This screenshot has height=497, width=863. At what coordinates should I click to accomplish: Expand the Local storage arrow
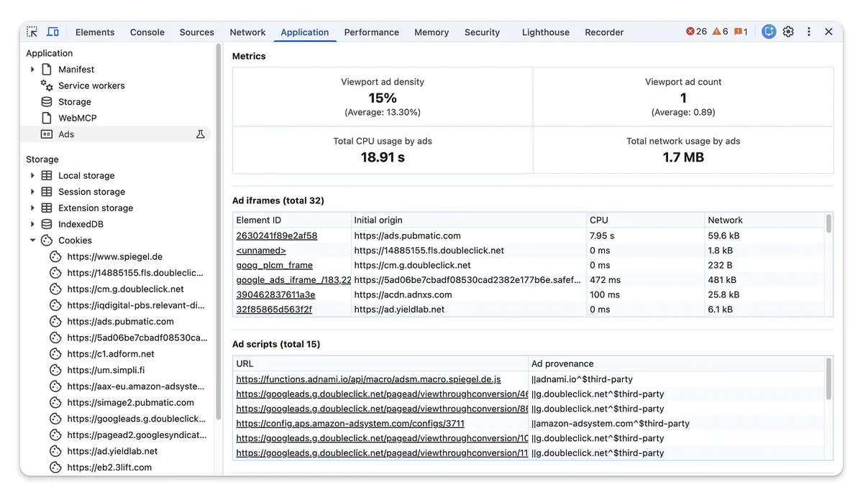pyautogui.click(x=32, y=175)
